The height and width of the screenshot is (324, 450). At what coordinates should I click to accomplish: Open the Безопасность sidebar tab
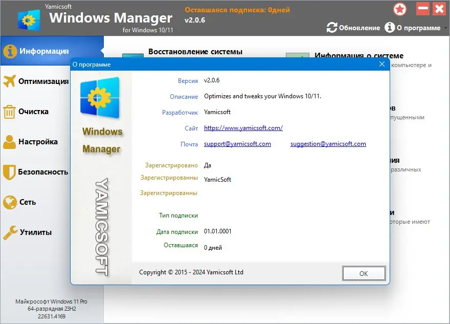36,172
